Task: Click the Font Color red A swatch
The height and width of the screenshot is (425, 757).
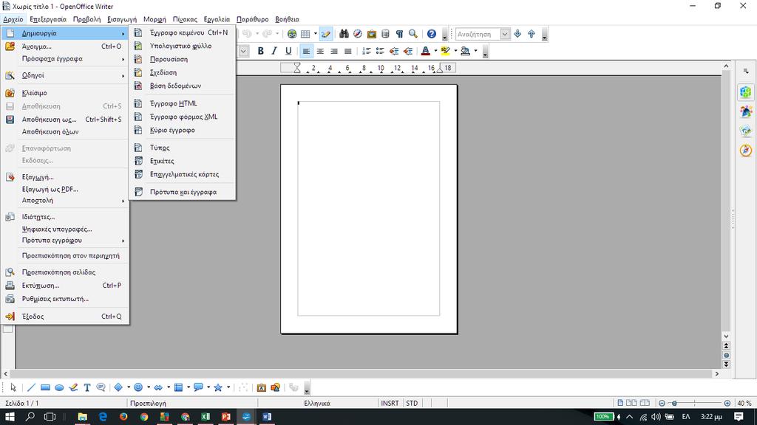Action: pyautogui.click(x=425, y=51)
